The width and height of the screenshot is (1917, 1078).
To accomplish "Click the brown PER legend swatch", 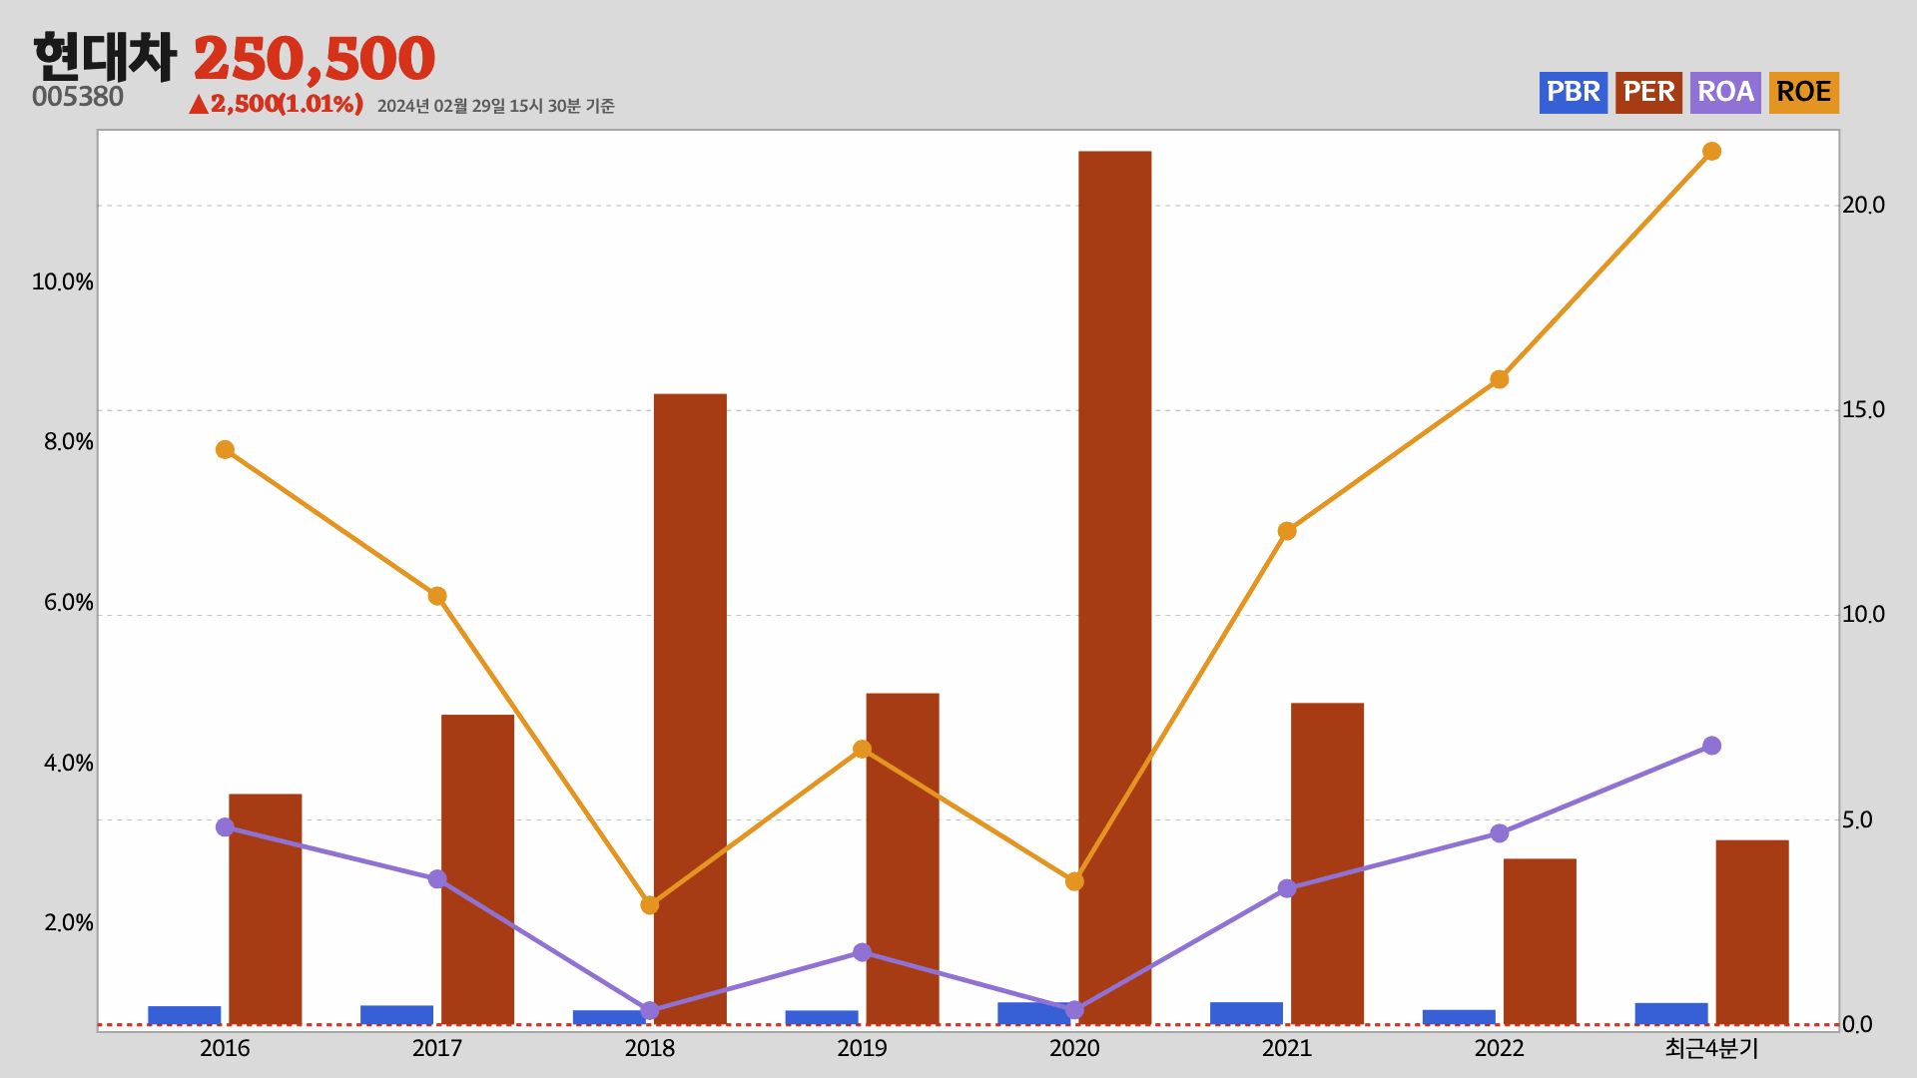I will tap(1648, 92).
